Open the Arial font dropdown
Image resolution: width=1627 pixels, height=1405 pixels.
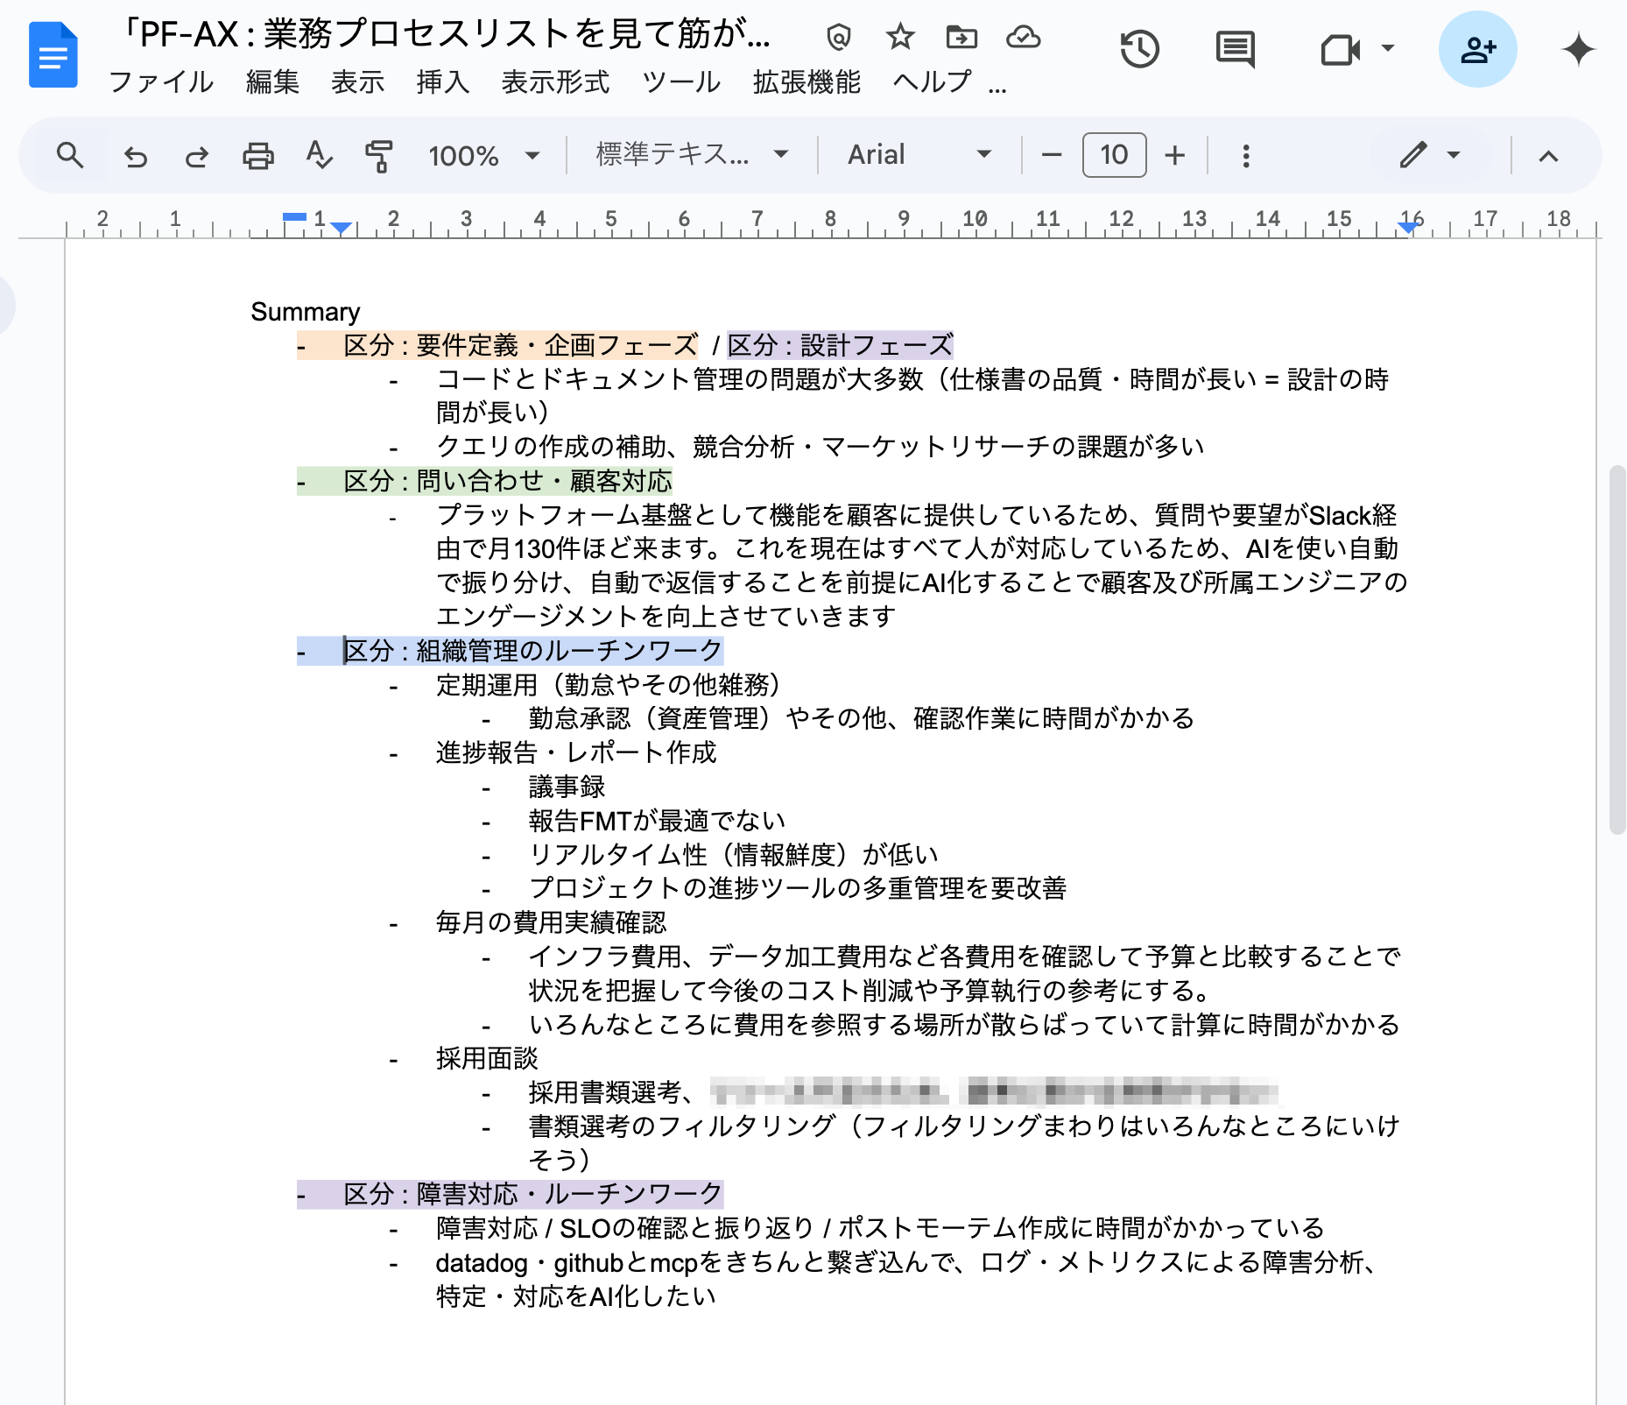coord(919,155)
